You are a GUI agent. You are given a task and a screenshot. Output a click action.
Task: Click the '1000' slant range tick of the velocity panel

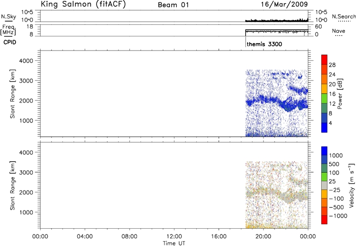(x=26, y=212)
